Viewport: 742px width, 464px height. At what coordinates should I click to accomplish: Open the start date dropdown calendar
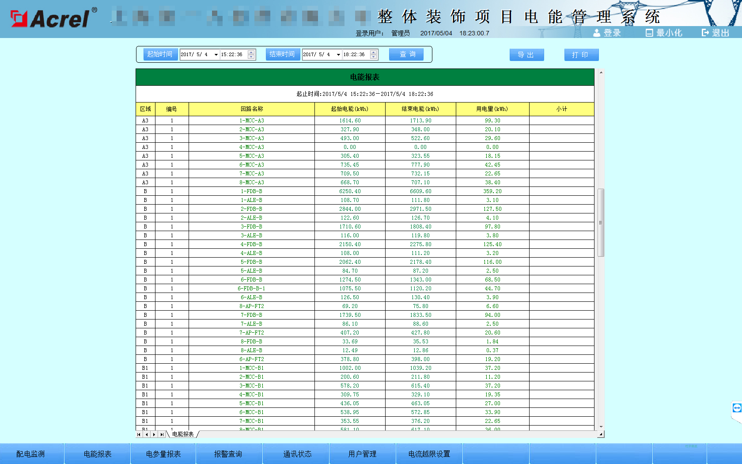216,55
